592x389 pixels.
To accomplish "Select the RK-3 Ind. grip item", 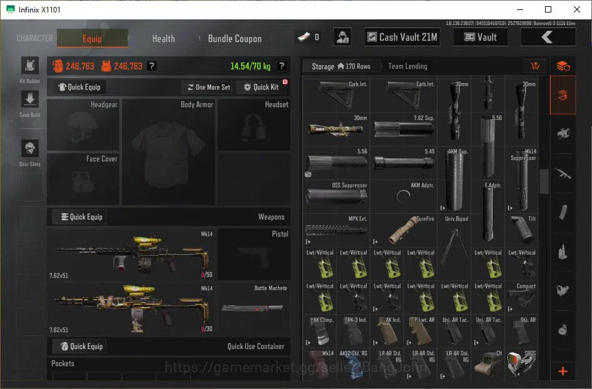I will (353, 331).
